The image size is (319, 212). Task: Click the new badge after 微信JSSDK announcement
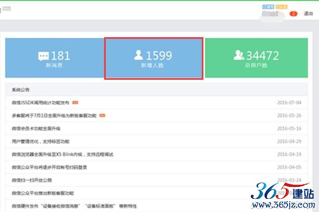75,103
